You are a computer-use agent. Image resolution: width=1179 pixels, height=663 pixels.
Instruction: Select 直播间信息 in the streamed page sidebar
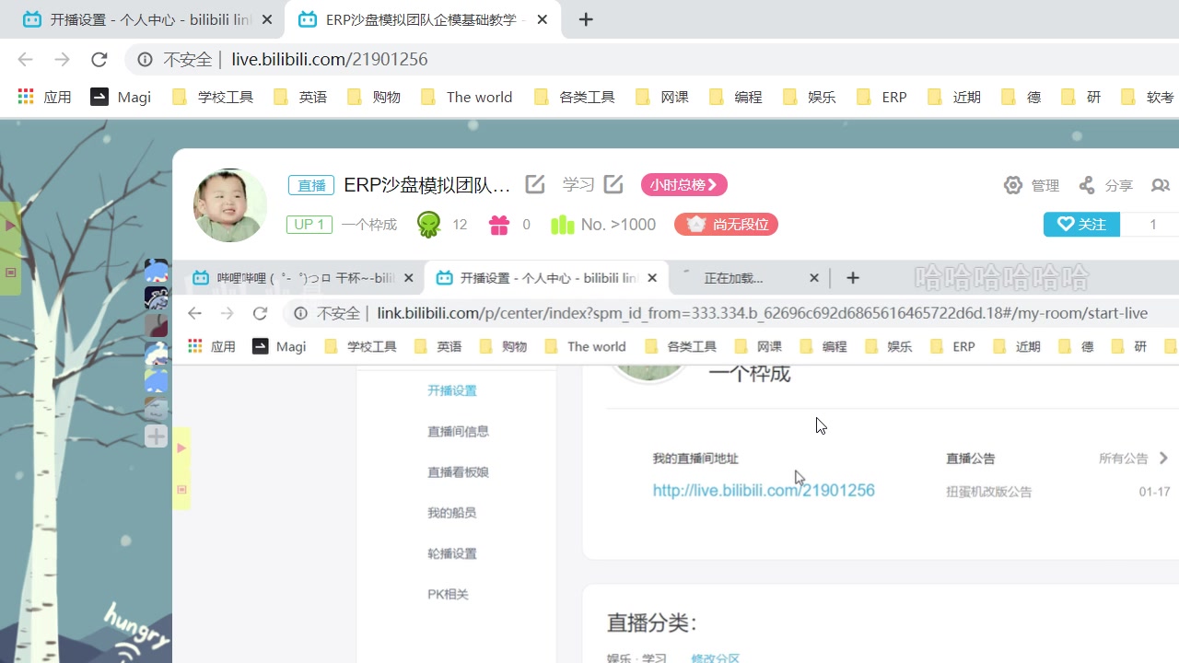[458, 431]
